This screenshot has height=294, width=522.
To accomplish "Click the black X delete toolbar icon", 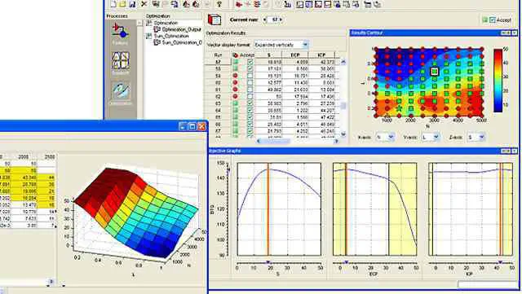I will [x=144, y=4].
